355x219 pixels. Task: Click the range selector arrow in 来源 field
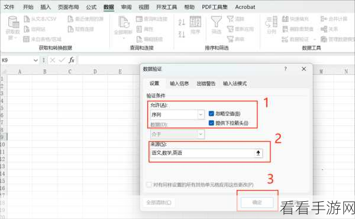click(258, 153)
